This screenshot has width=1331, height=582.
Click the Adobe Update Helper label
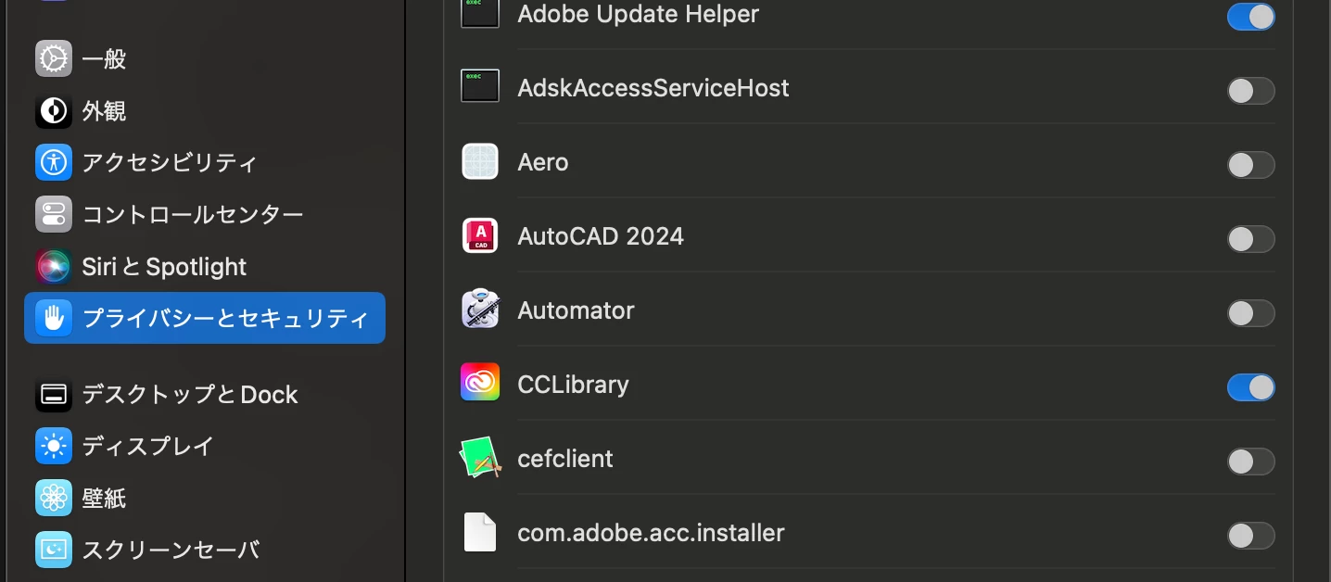[638, 14]
